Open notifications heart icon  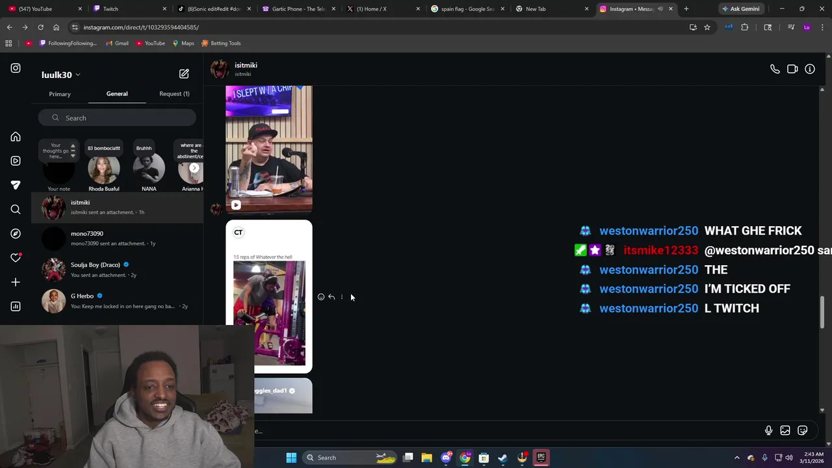coord(16,258)
